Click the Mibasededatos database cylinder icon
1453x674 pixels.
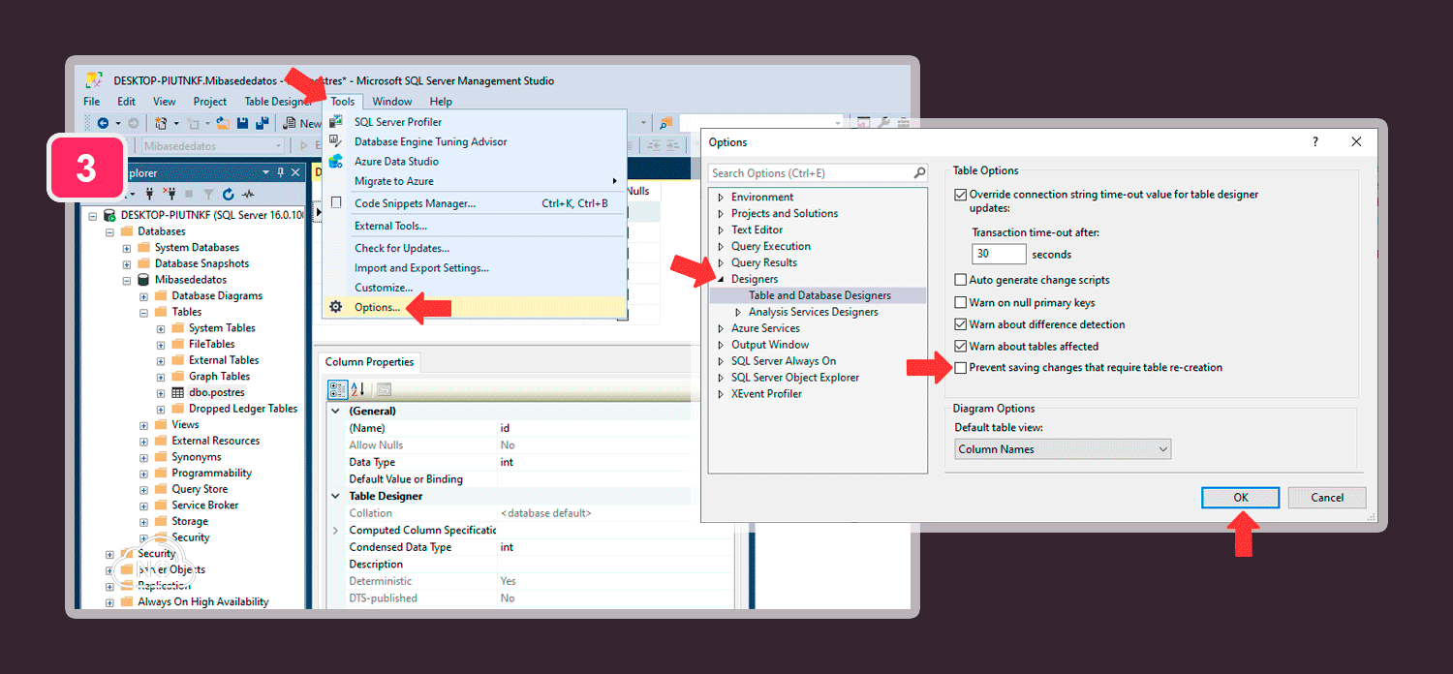[144, 280]
